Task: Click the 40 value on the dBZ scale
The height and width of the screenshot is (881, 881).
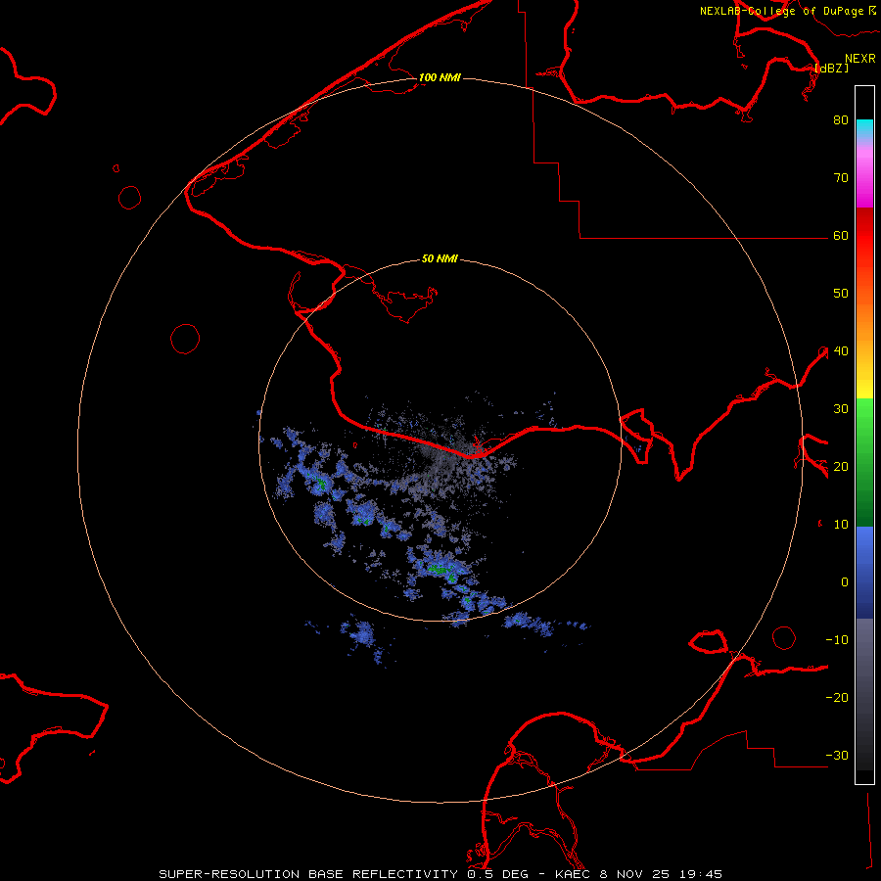Action: coord(841,351)
